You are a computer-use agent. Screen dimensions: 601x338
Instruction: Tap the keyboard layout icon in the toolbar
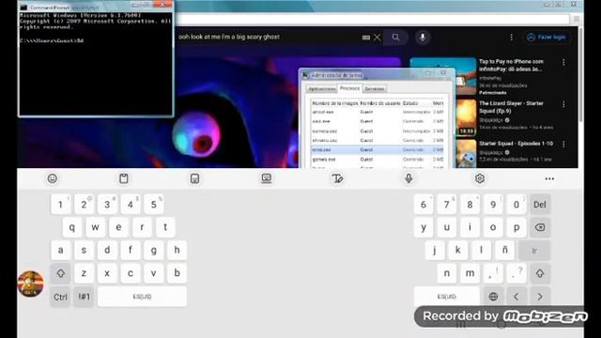click(266, 178)
